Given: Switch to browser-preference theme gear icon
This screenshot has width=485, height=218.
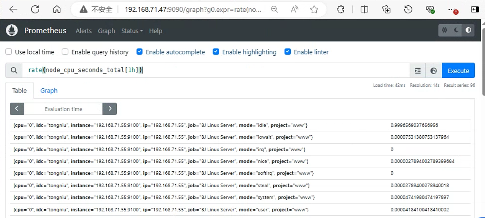Looking at the screenshot, I should pos(445,30).
